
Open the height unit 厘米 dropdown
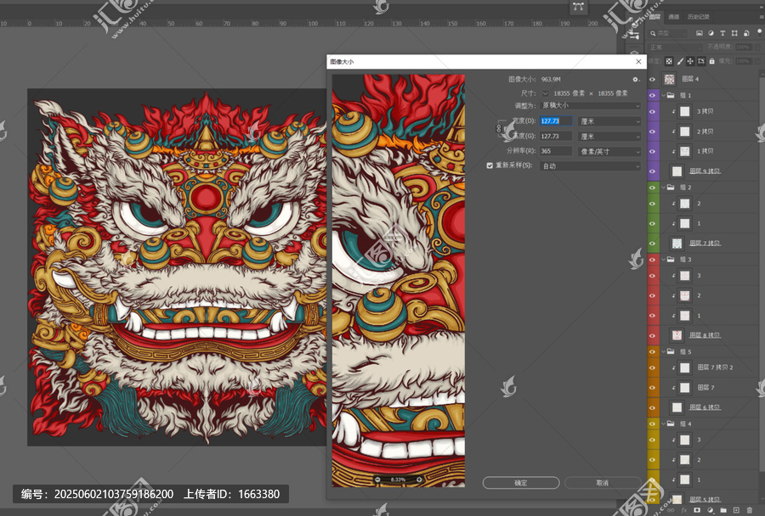(609, 137)
